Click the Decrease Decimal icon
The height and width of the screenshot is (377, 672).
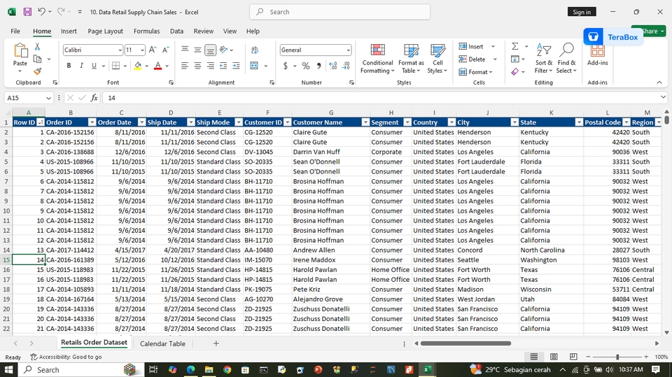click(346, 66)
